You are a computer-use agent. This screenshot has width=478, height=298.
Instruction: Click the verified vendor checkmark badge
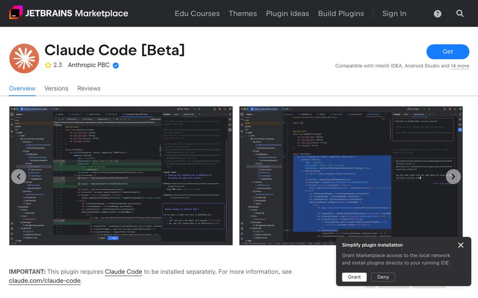(x=116, y=65)
